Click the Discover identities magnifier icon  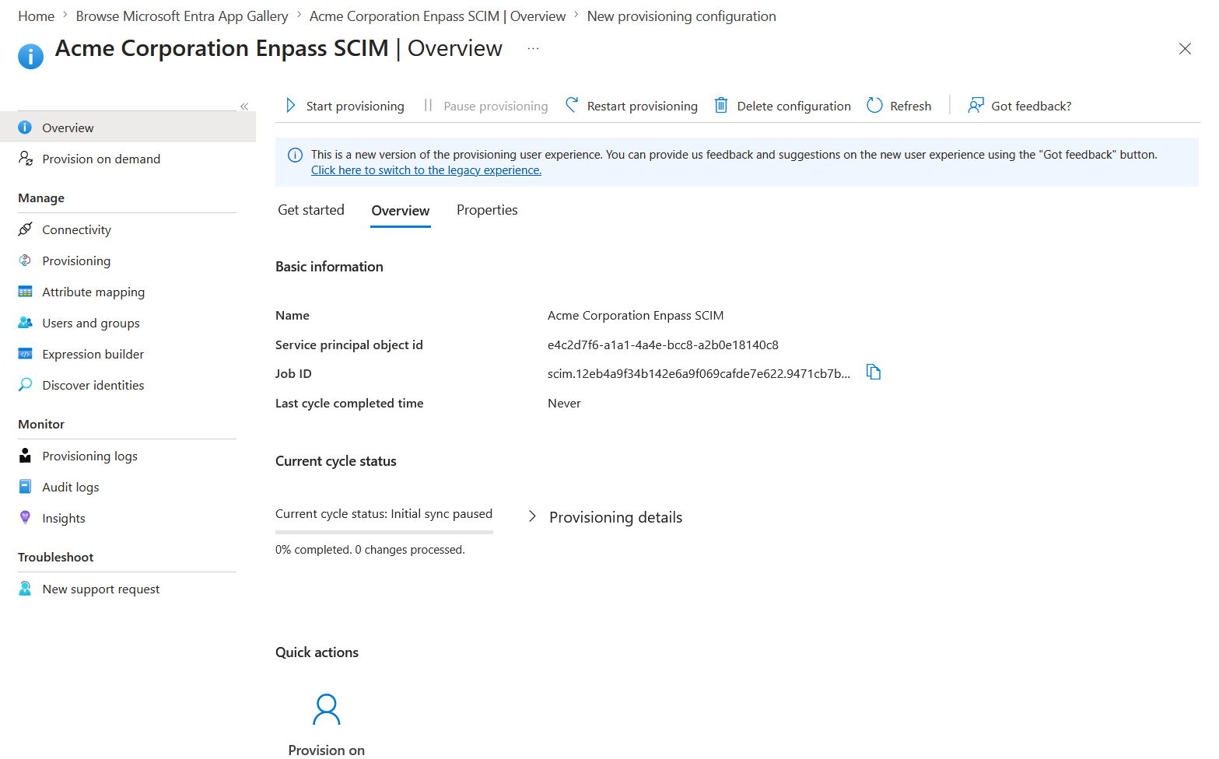pyautogui.click(x=25, y=385)
